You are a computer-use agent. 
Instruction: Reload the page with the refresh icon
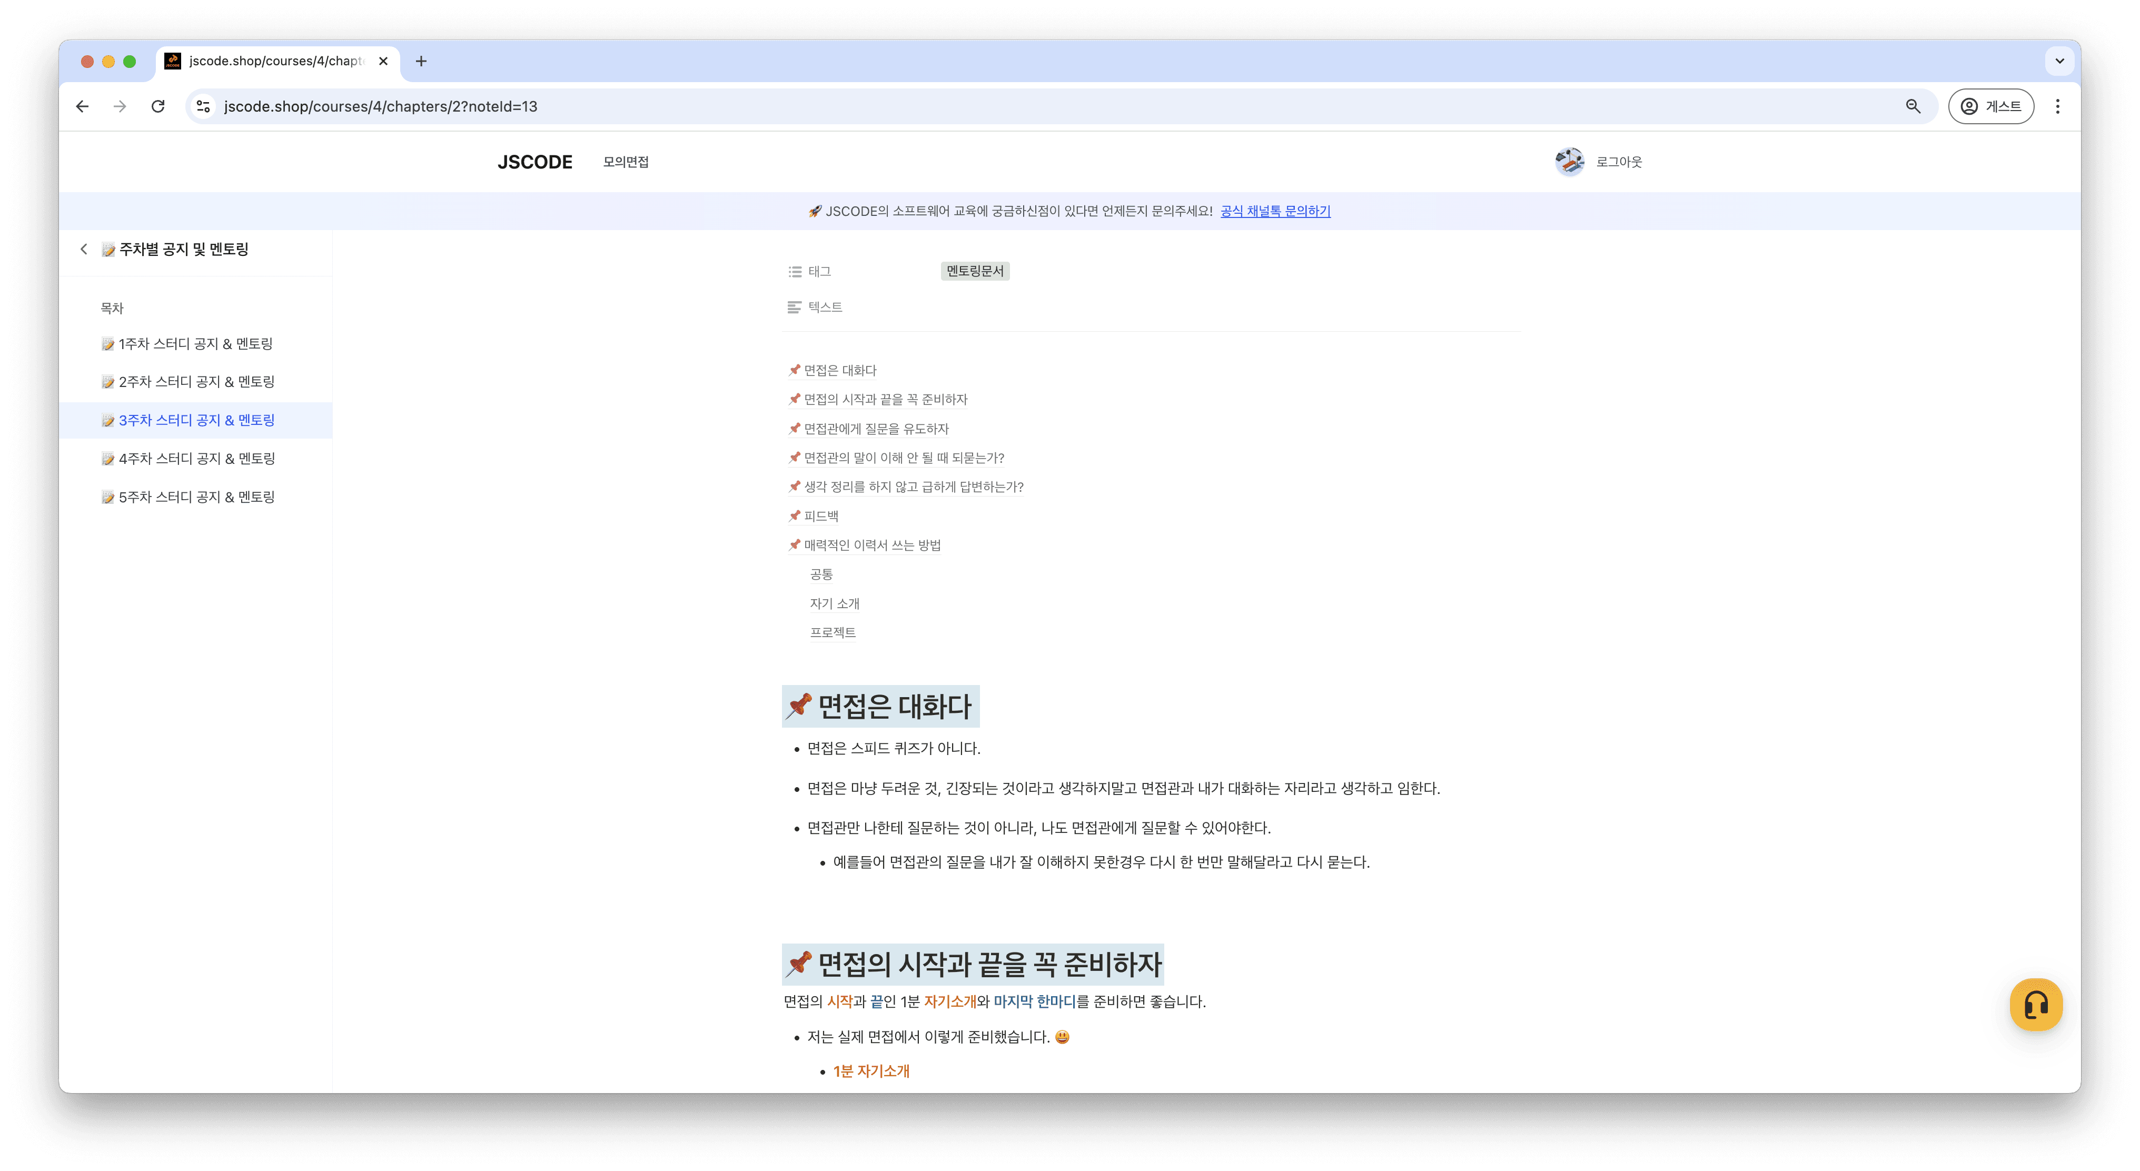[x=158, y=106]
